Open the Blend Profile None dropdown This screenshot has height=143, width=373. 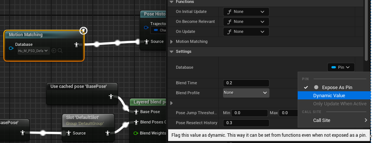pyautogui.click(x=246, y=93)
